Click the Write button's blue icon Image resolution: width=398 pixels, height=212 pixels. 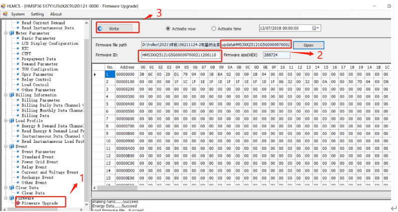click(x=100, y=29)
